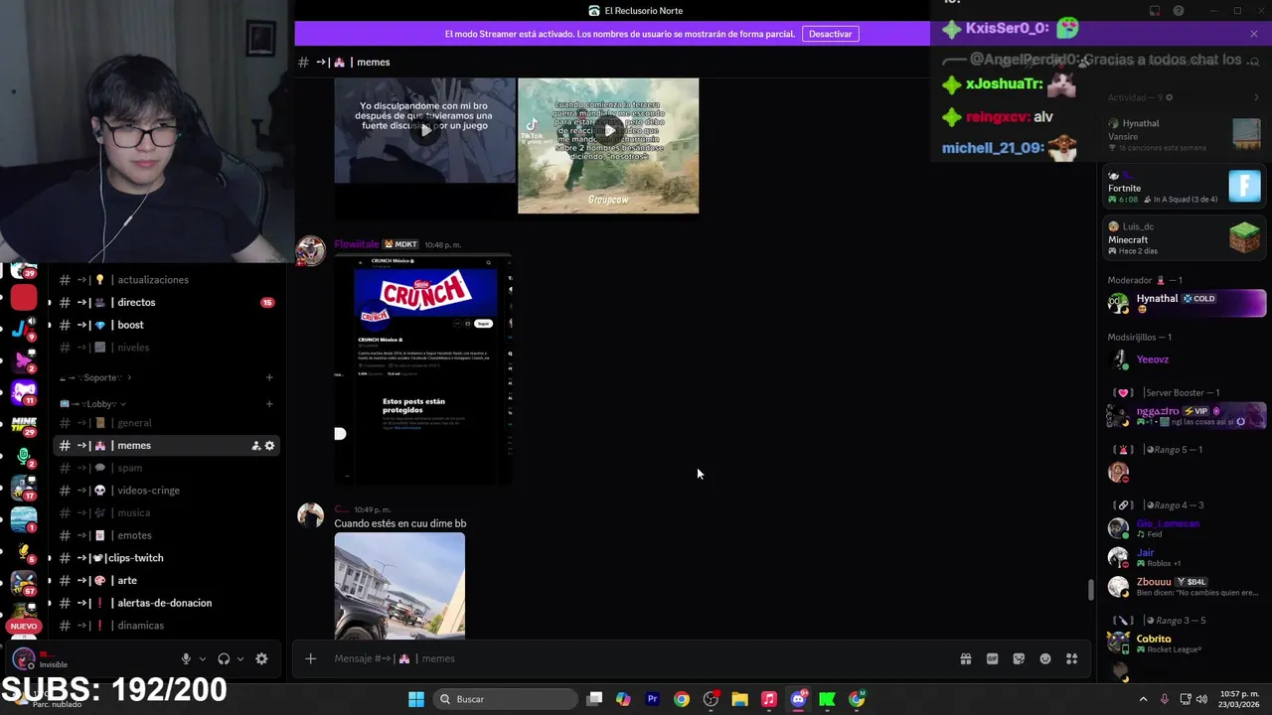The height and width of the screenshot is (715, 1272).
Task: Click the invite people icon on memes
Action: pyautogui.click(x=255, y=446)
